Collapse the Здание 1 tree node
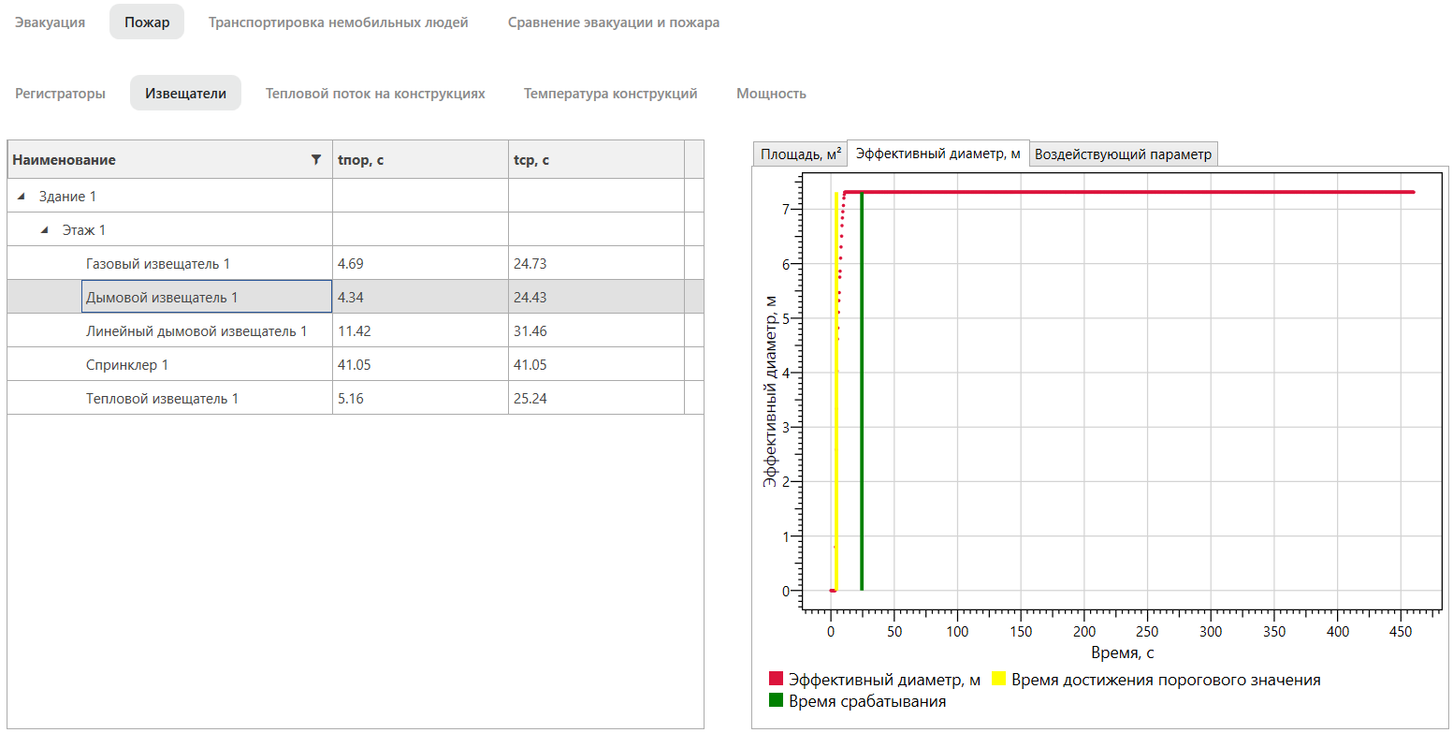The height and width of the screenshot is (733, 1453). click(x=22, y=197)
